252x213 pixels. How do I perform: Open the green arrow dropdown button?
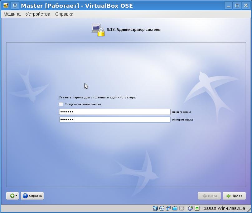12,196
